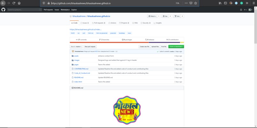Open Issues in top navigation

pyautogui.click(x=57, y=10)
